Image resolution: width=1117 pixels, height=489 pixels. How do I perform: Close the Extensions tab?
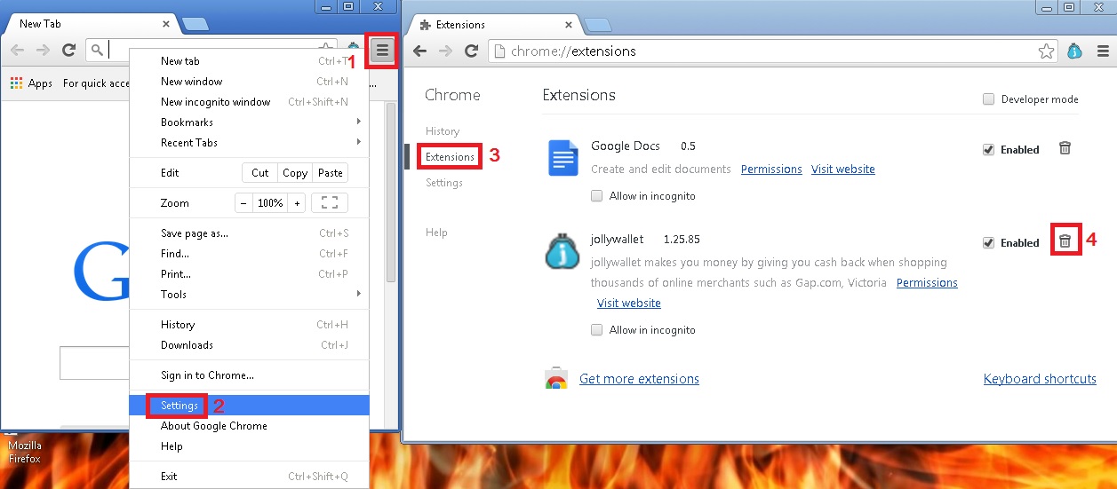pyautogui.click(x=569, y=25)
